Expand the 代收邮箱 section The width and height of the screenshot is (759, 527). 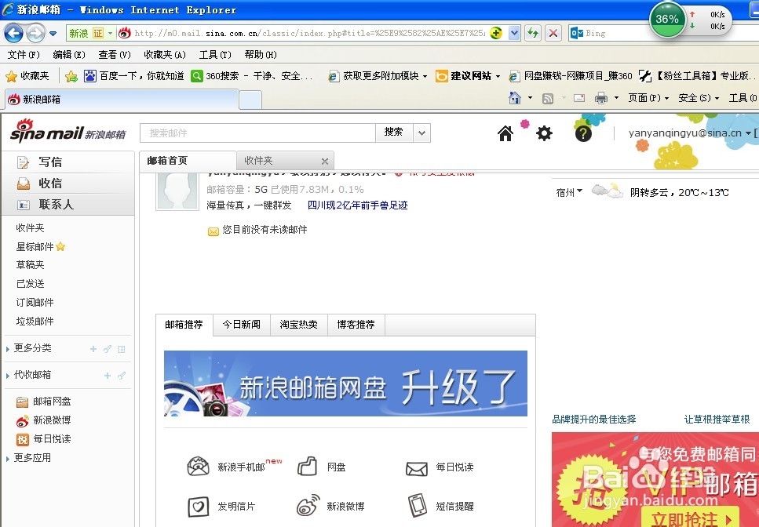click(8, 375)
